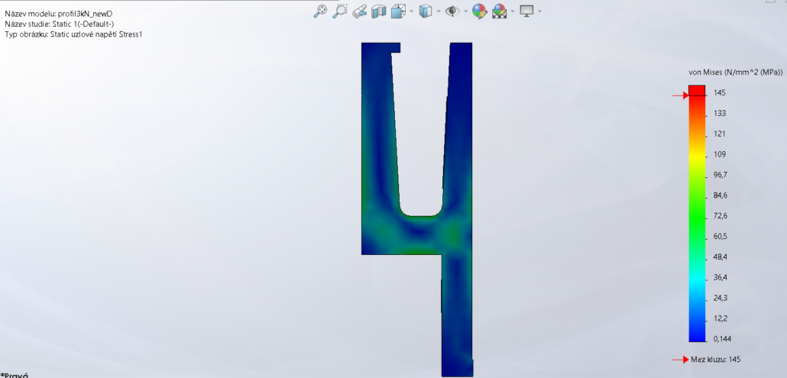Image resolution: width=787 pixels, height=378 pixels.
Task: Expand the Display Style dropdown arrow
Action: tap(439, 11)
